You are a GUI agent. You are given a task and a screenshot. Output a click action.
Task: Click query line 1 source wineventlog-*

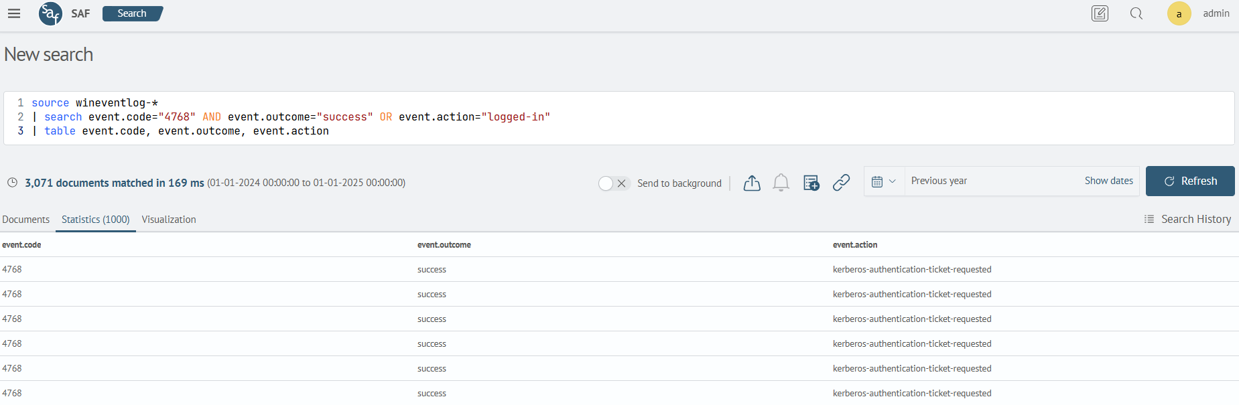tap(94, 102)
